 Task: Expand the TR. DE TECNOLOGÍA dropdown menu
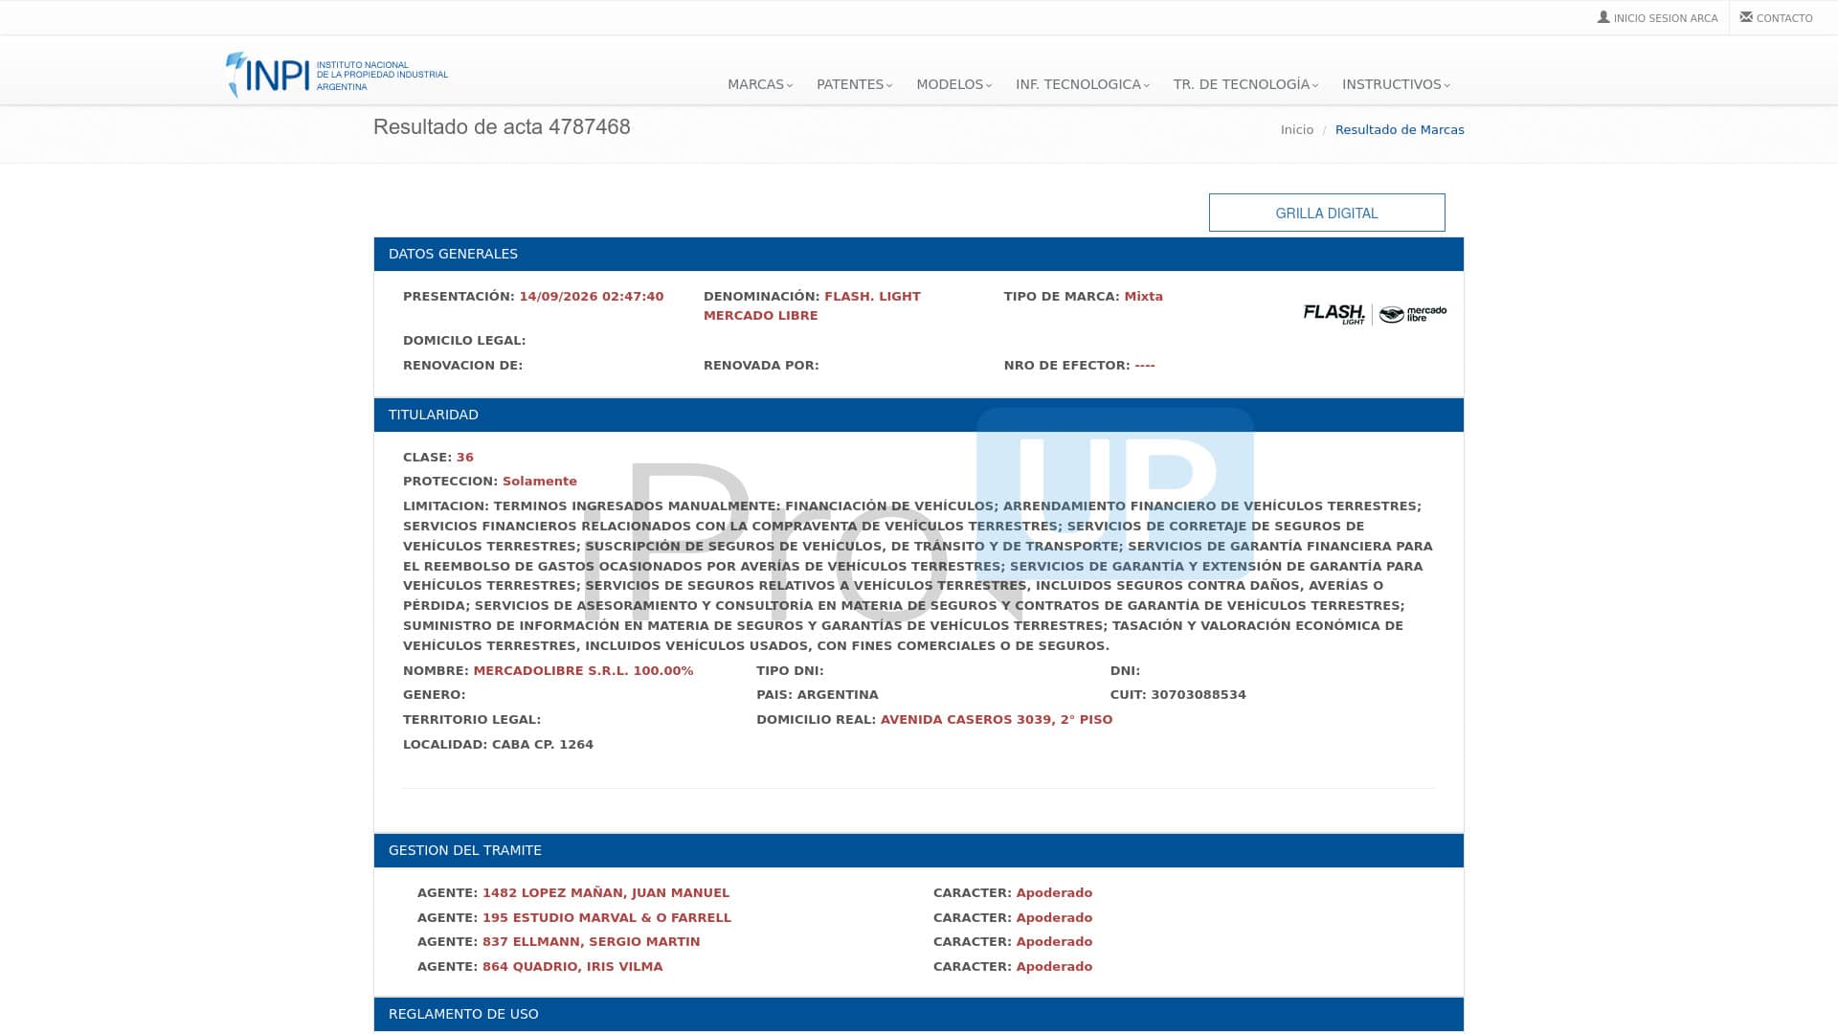(x=1245, y=84)
